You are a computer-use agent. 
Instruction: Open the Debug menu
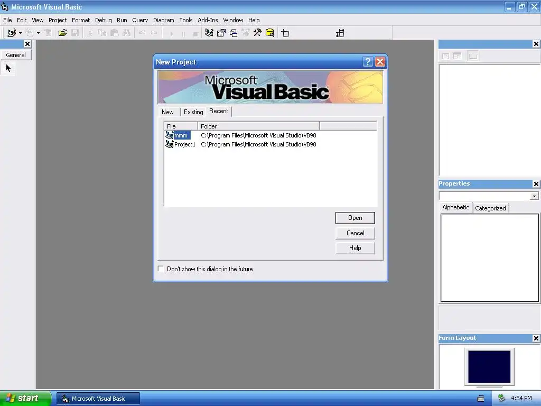[x=103, y=20]
